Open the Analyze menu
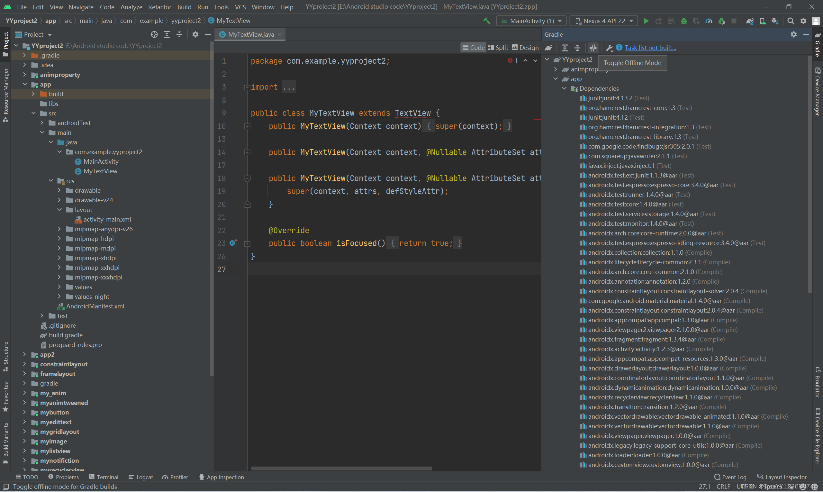Screen dimensions: 823x492 click(x=131, y=7)
